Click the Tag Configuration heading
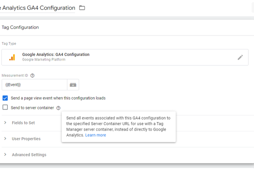 point(20,27)
